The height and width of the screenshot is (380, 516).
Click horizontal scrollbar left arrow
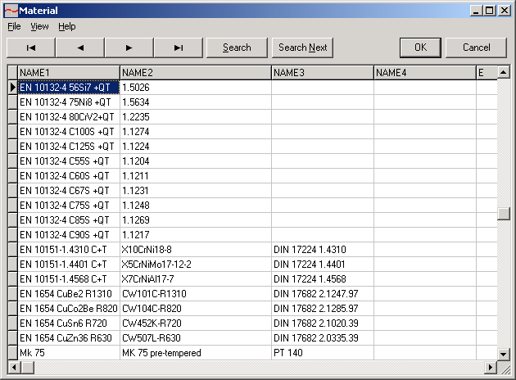[13, 366]
